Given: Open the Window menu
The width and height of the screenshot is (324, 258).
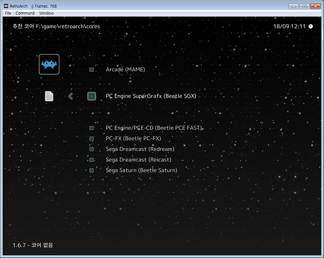Looking at the screenshot, I should pos(47,13).
